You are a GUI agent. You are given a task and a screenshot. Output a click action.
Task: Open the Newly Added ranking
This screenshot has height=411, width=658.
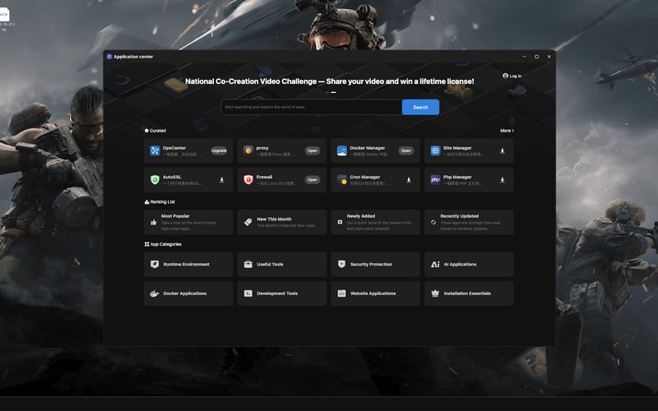click(376, 222)
